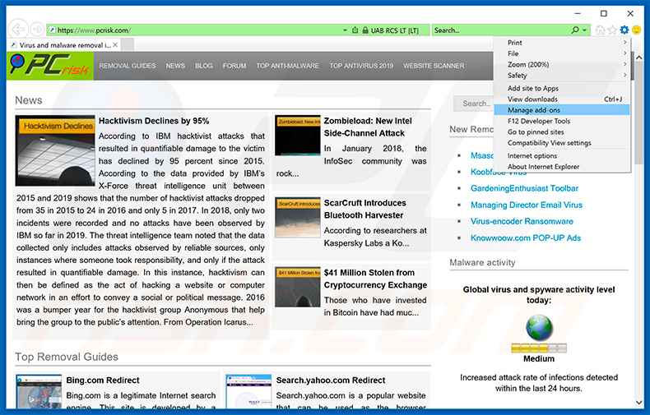Open F12 Developer Tools
Viewport: 650px width, 415px height.
562,121
